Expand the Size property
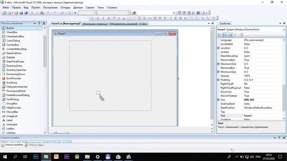The height and width of the screenshot is (161, 287). coord(218,100)
